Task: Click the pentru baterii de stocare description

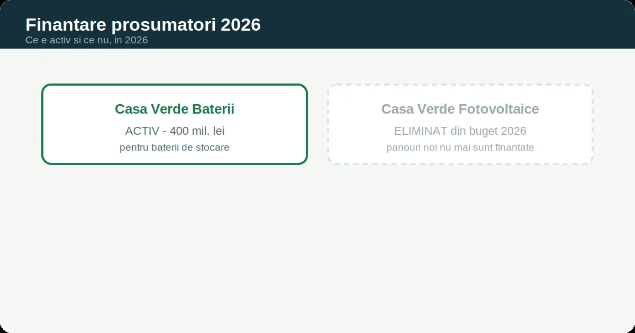Action: point(175,147)
